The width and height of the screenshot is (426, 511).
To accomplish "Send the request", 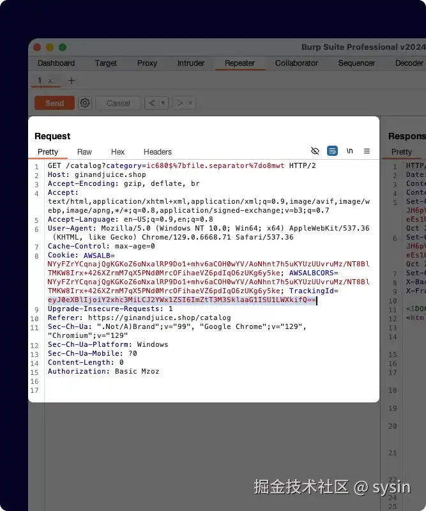I will click(x=54, y=103).
